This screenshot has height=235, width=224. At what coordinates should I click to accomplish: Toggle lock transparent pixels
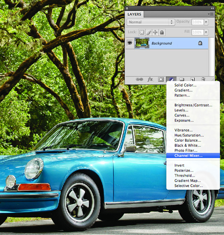142,32
